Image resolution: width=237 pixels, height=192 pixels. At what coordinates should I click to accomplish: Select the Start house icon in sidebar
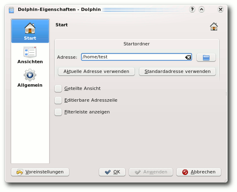click(x=30, y=28)
